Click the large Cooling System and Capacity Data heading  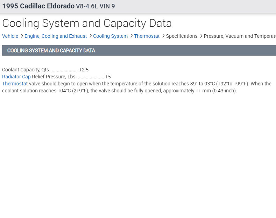87,23
